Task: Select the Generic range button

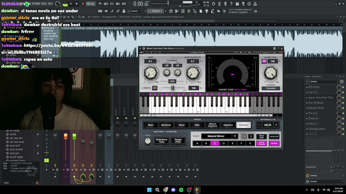Action: tap(244, 125)
